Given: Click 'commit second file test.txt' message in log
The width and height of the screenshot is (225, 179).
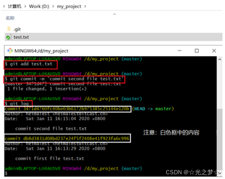Looking at the screenshot, I should (51, 129).
